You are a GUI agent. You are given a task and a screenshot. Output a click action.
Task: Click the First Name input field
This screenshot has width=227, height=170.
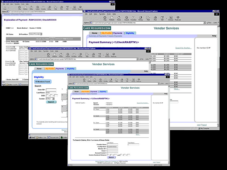point(133,144)
